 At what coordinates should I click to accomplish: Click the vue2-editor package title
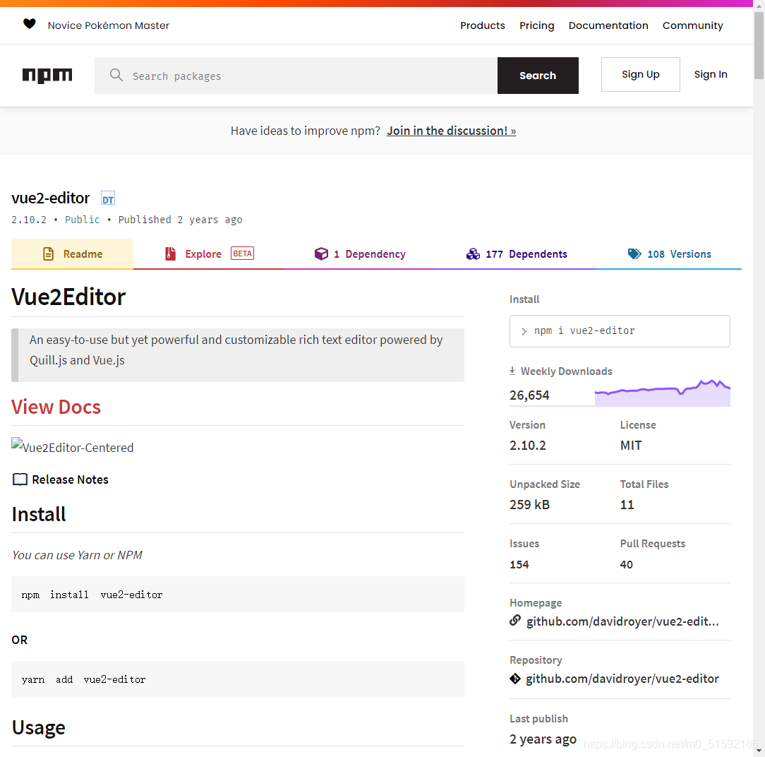tap(51, 198)
